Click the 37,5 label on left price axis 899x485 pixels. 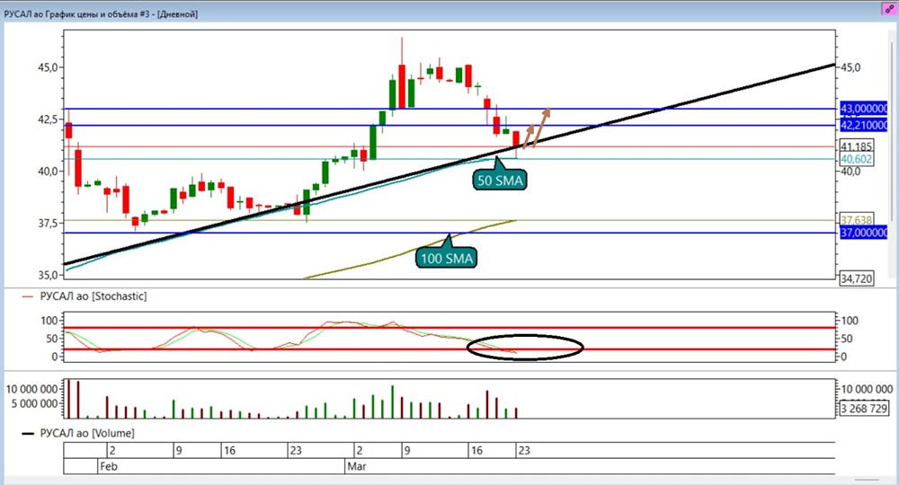tap(48, 223)
